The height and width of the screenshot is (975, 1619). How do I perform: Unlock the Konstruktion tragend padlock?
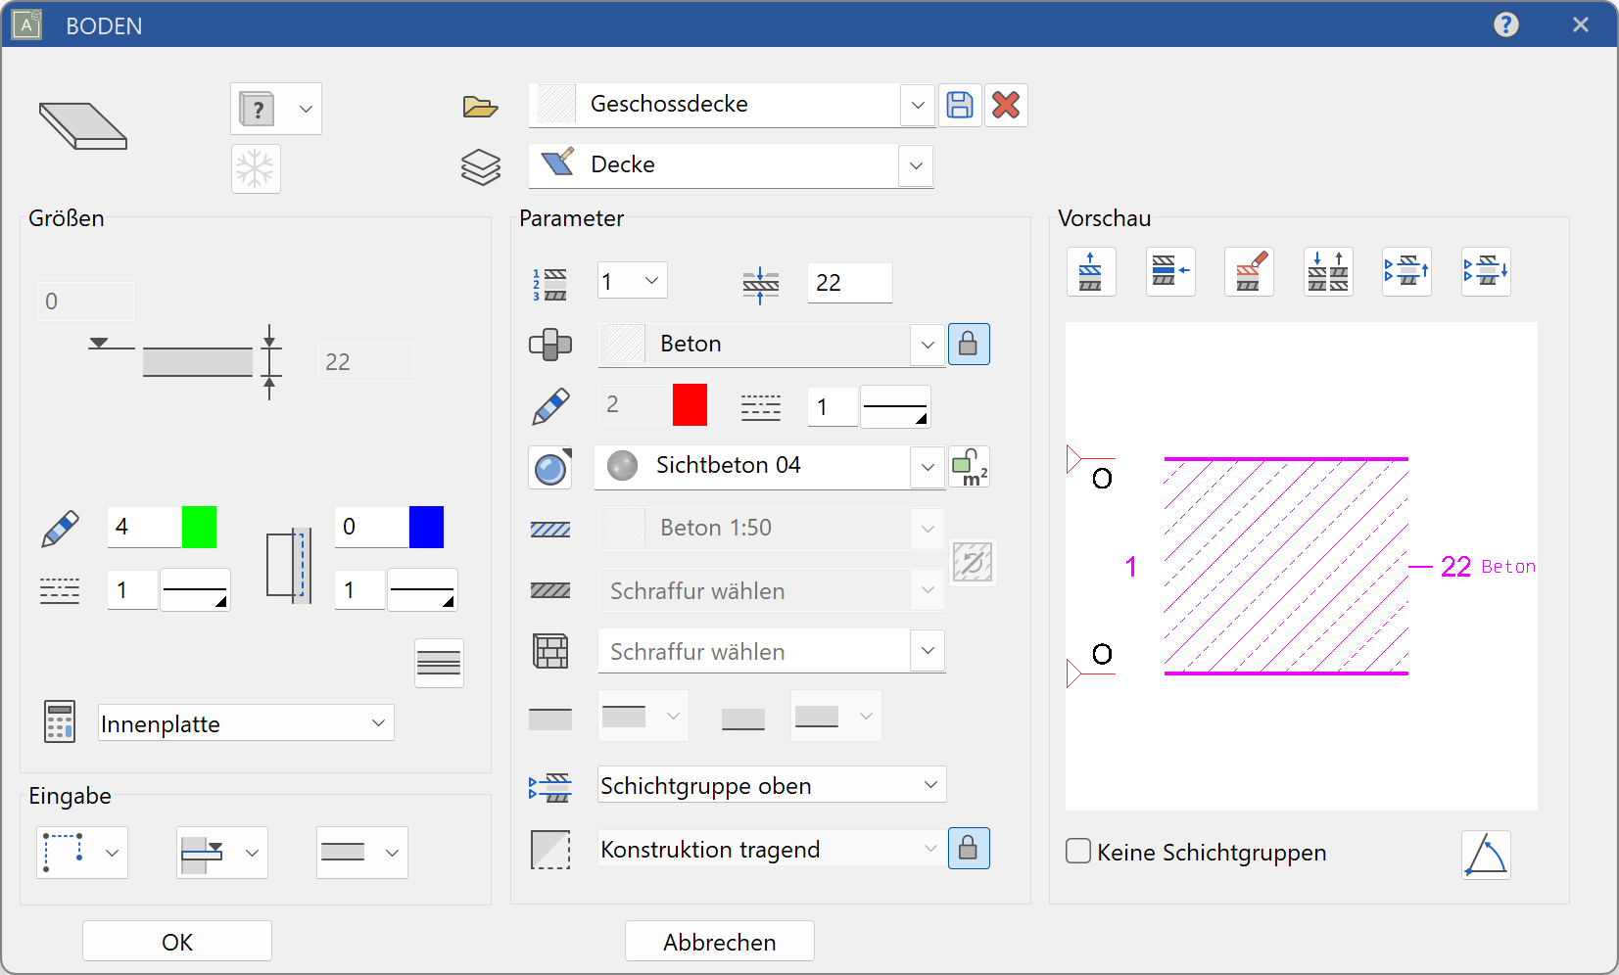[969, 848]
